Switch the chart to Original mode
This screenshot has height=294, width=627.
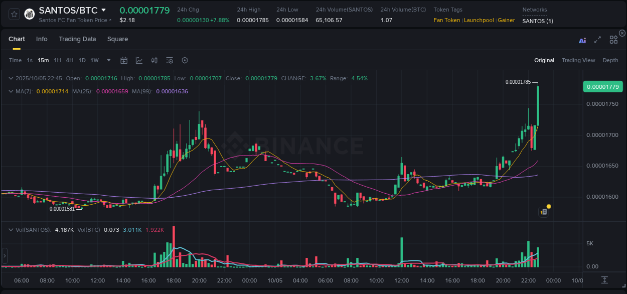544,60
